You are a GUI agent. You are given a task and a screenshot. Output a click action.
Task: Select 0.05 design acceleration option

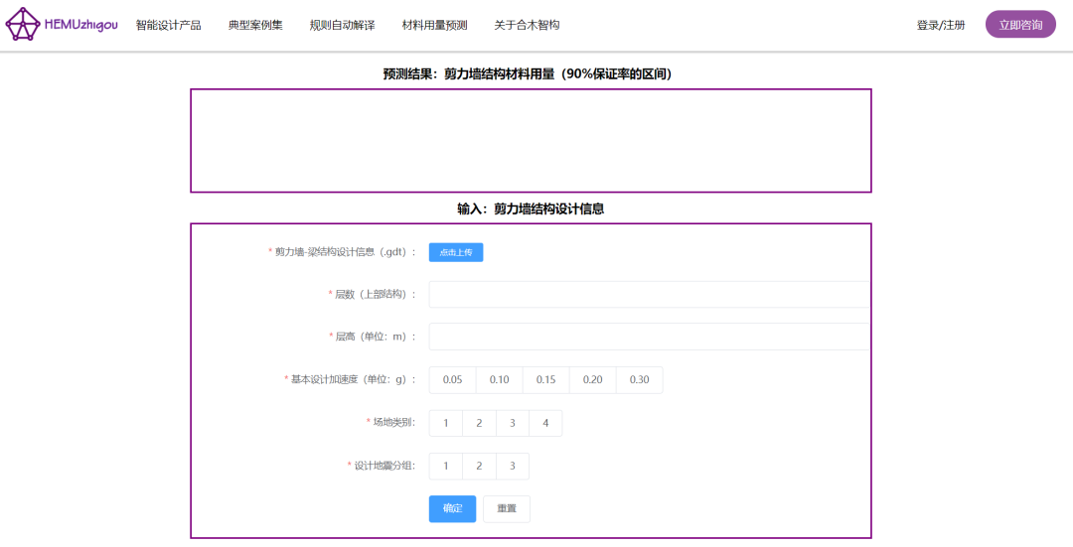(453, 380)
